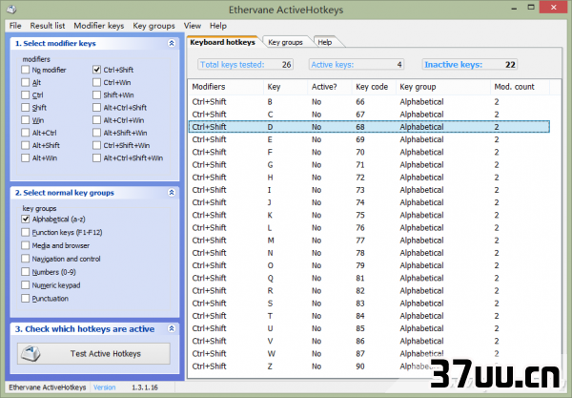Enable the Alt+Shift+Win modifier checkbox
The image size is (572, 398).
(96, 133)
